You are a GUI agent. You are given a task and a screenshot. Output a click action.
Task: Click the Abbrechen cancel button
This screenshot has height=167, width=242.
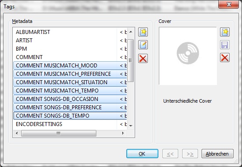pos(217,153)
